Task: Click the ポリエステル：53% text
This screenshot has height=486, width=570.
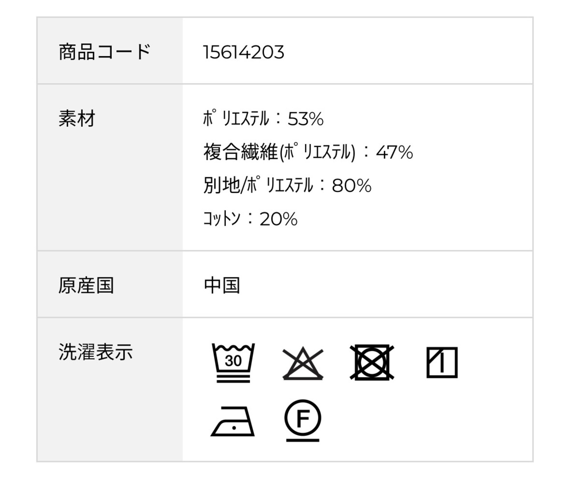Action: click(x=263, y=119)
